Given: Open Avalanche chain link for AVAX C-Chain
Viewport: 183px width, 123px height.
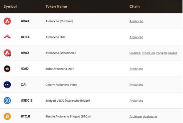Looking at the screenshot, I should [136, 21].
